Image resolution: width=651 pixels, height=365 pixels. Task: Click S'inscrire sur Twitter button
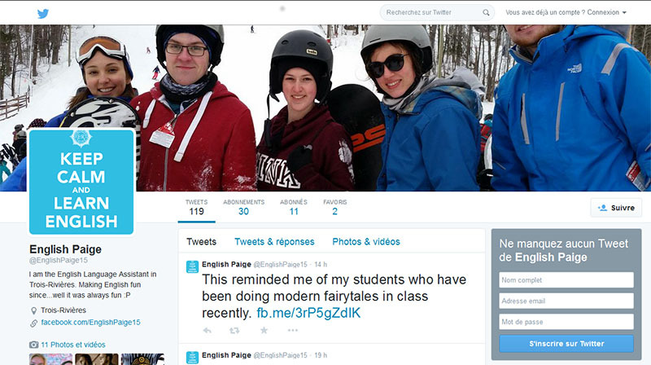tap(566, 344)
